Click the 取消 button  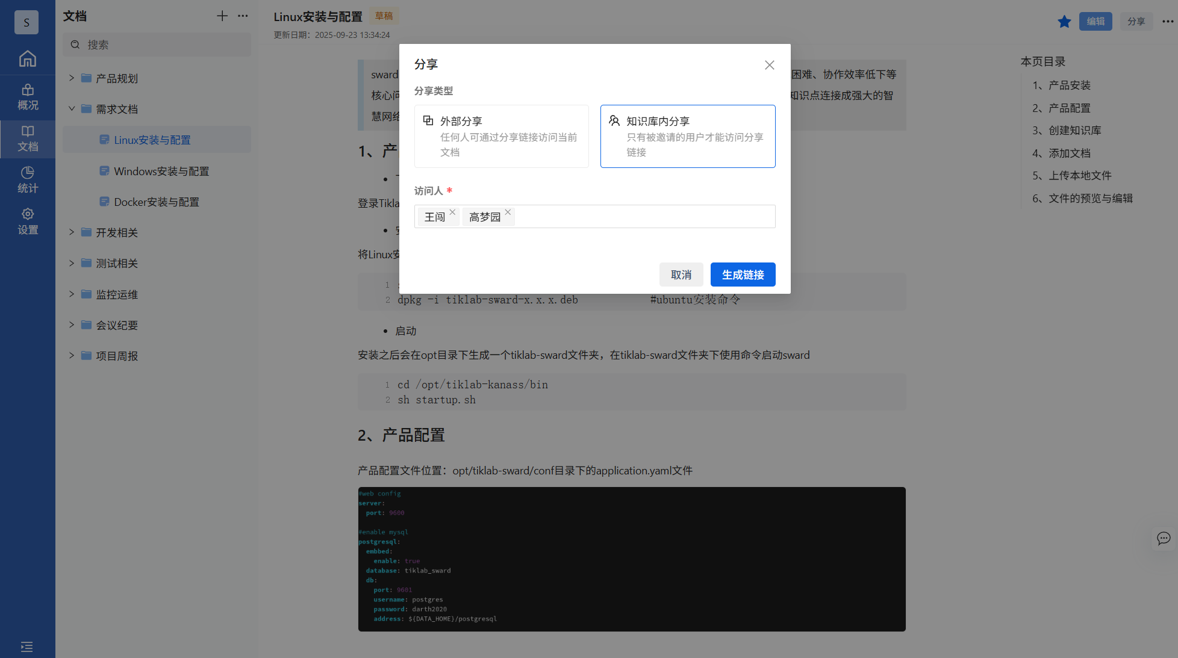(681, 275)
